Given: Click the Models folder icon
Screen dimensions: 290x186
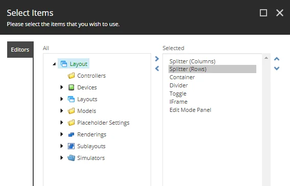Looking at the screenshot, I should pos(71,111).
